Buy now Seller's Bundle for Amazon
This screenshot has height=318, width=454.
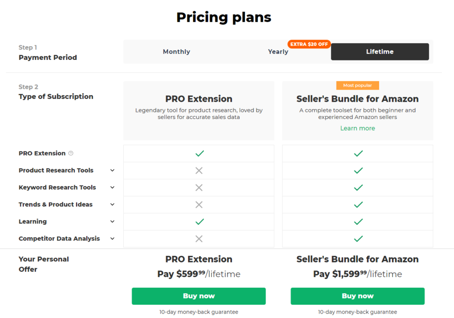[358, 296]
